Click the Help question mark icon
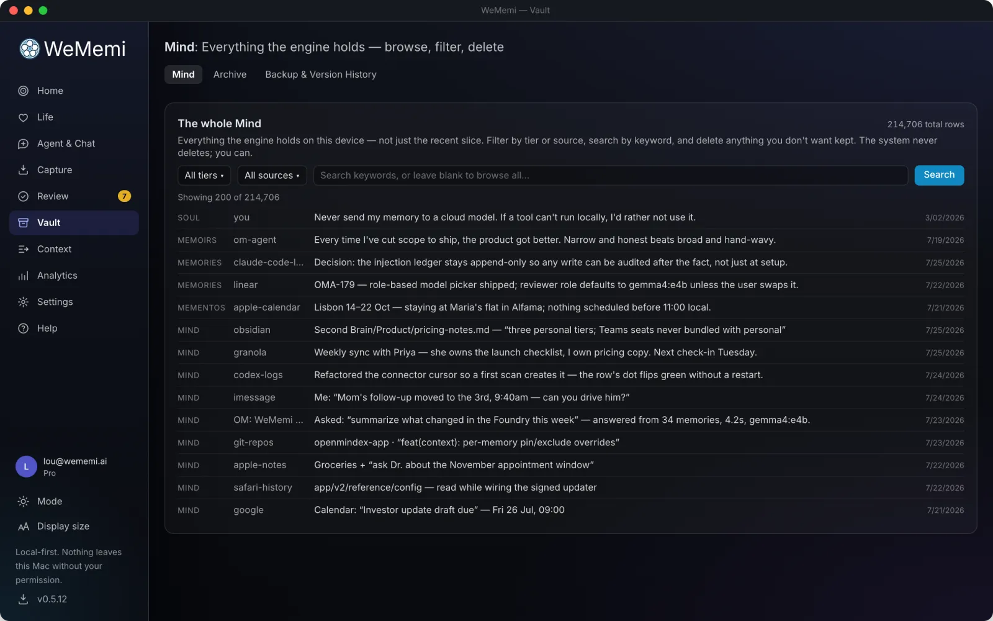 (23, 329)
